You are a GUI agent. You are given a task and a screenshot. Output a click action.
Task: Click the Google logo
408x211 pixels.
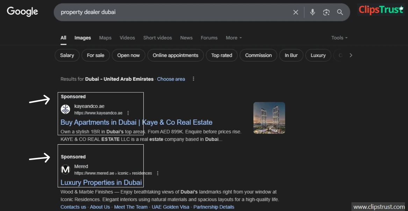click(x=22, y=12)
